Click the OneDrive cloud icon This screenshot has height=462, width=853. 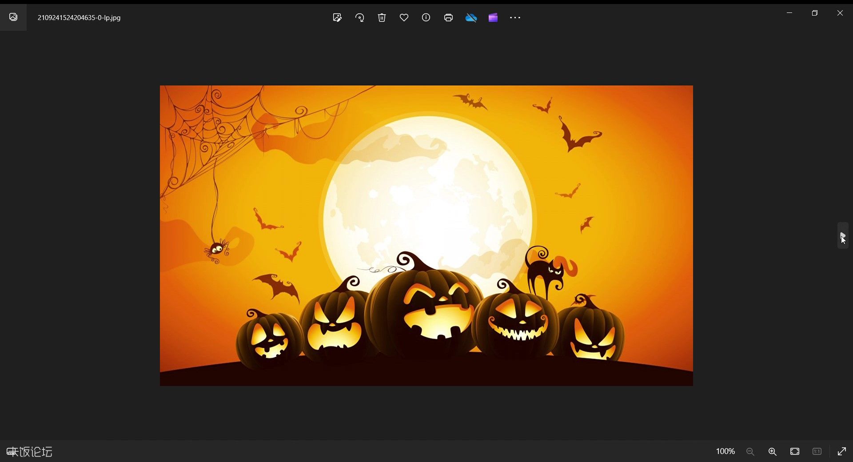[471, 18]
